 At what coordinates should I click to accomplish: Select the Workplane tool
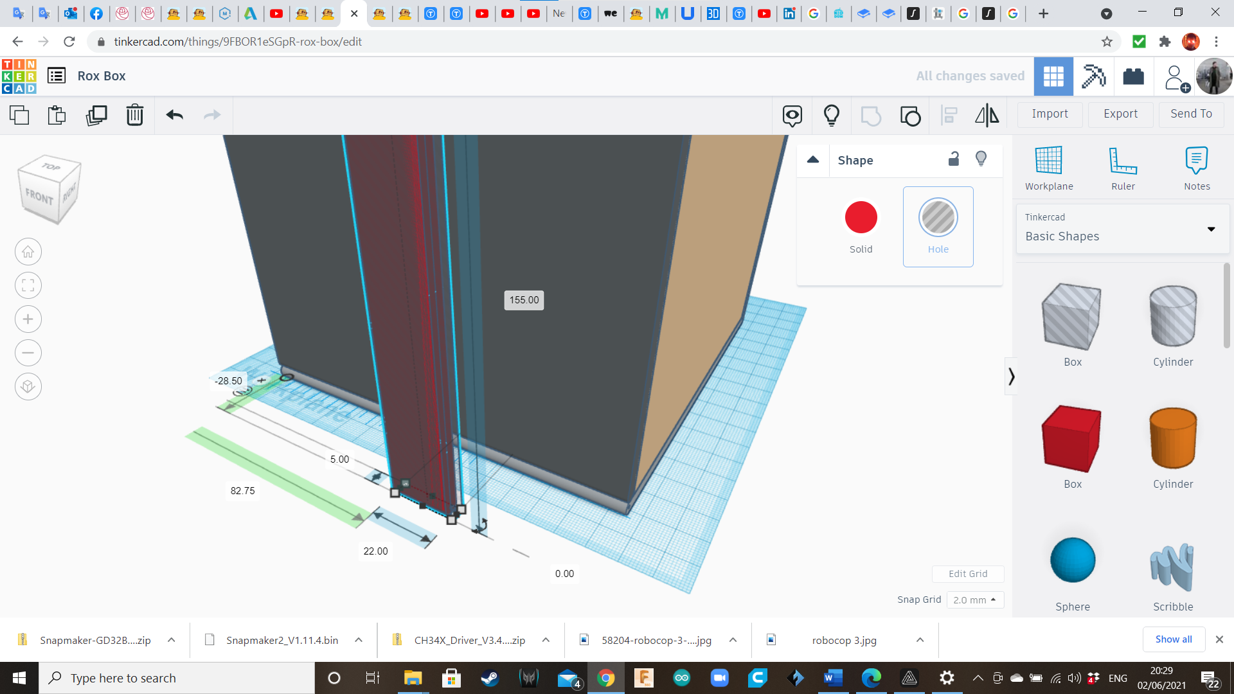(1050, 166)
